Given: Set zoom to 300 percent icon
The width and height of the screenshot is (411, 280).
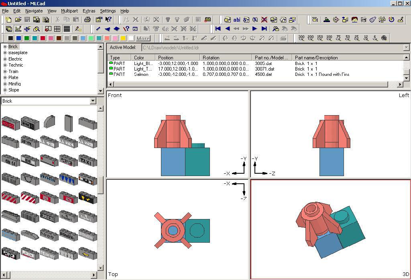Looking at the screenshot, I should pos(301,38).
